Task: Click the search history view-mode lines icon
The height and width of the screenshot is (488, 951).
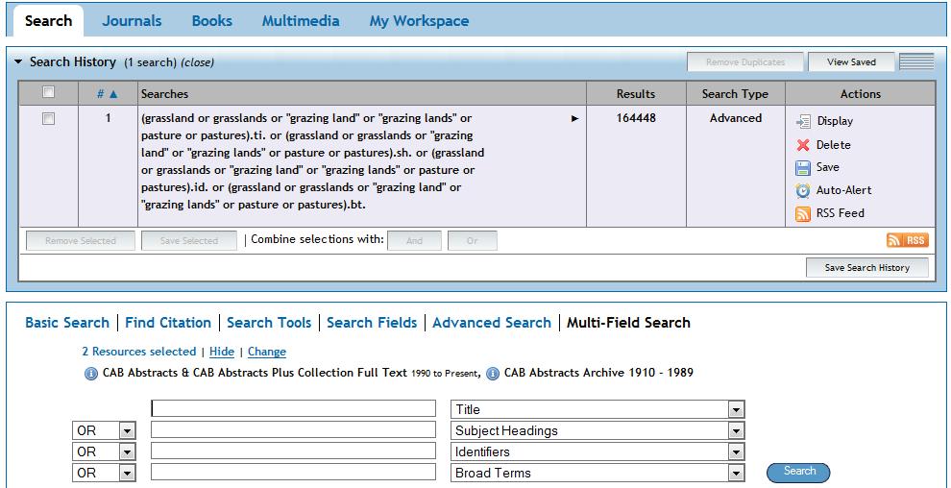Action: [x=916, y=61]
